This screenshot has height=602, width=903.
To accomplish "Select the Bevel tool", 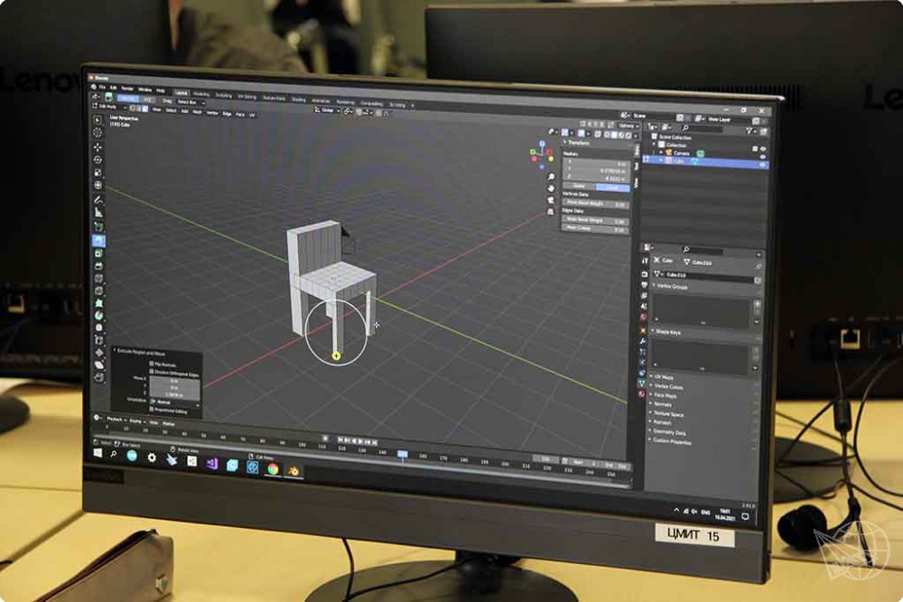I will pyautogui.click(x=98, y=266).
